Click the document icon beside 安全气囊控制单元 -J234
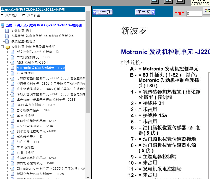Viewport: 210px width, 179px height. [12, 126]
